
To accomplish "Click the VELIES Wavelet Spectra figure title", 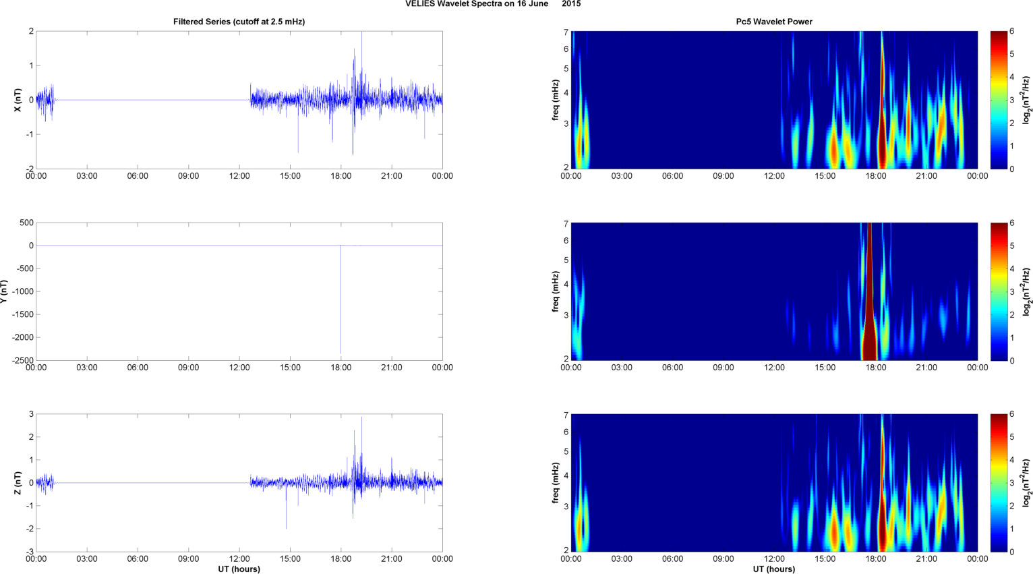I will [x=493, y=4].
